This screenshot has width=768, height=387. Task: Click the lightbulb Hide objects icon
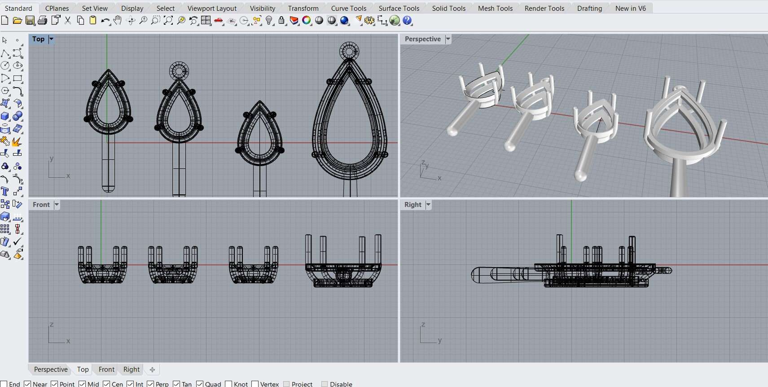(x=269, y=20)
